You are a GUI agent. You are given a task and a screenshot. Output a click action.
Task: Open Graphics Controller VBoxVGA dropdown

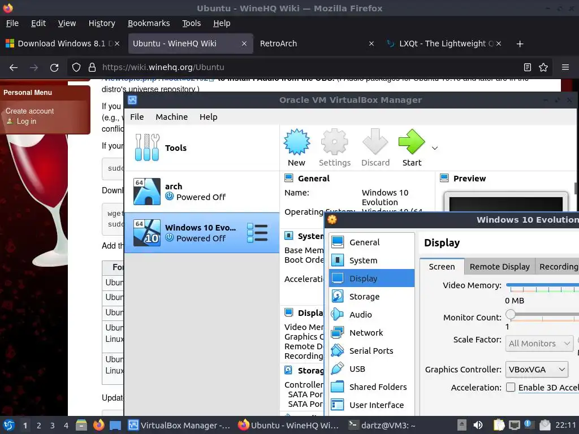[537, 370]
